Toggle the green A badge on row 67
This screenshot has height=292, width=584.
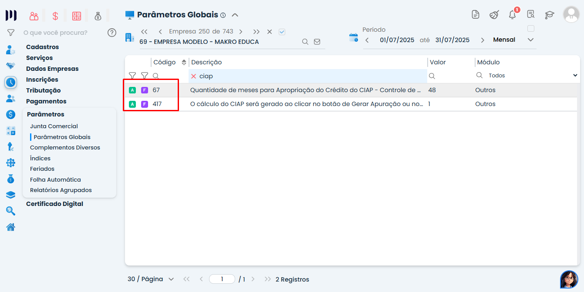point(132,90)
